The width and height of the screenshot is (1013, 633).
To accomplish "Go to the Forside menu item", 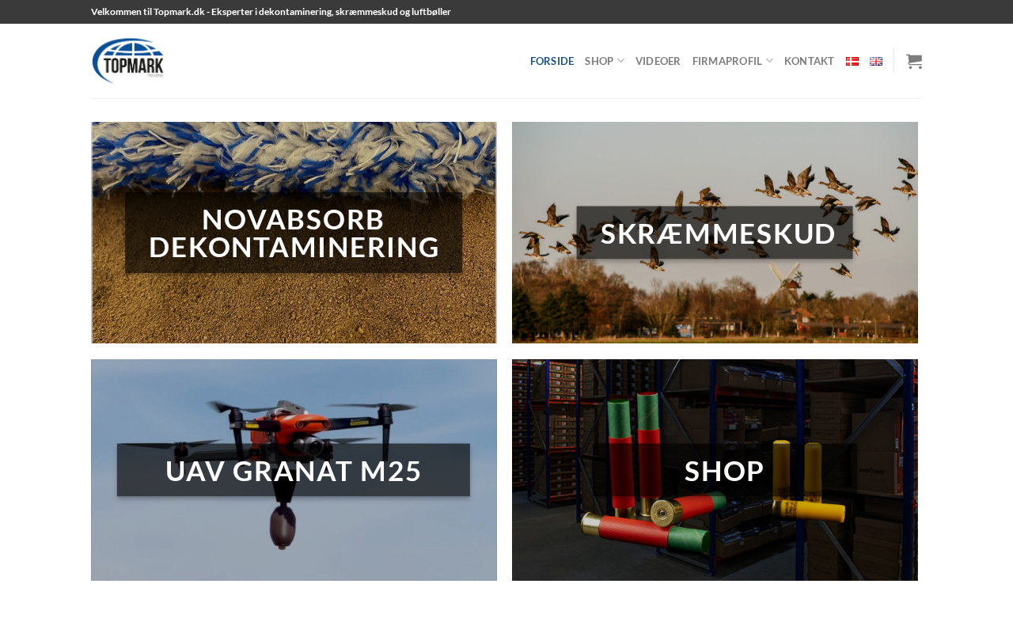I will click(552, 61).
